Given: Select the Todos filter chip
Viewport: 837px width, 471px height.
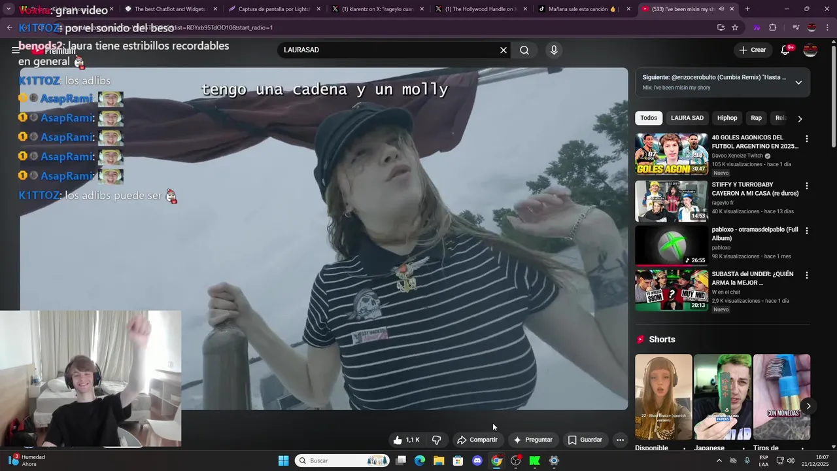Looking at the screenshot, I should pyautogui.click(x=649, y=118).
